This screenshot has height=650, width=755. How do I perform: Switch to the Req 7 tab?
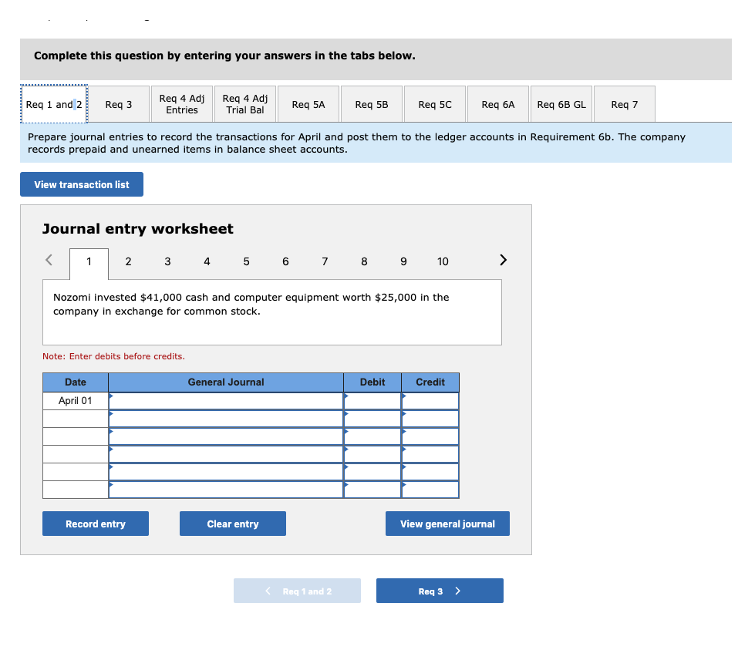(625, 105)
